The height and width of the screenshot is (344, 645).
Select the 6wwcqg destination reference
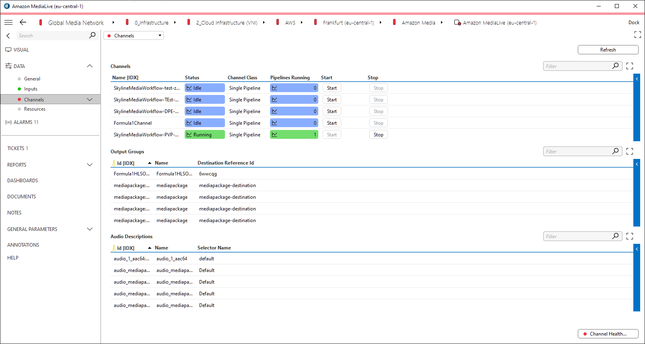pyautogui.click(x=208, y=174)
